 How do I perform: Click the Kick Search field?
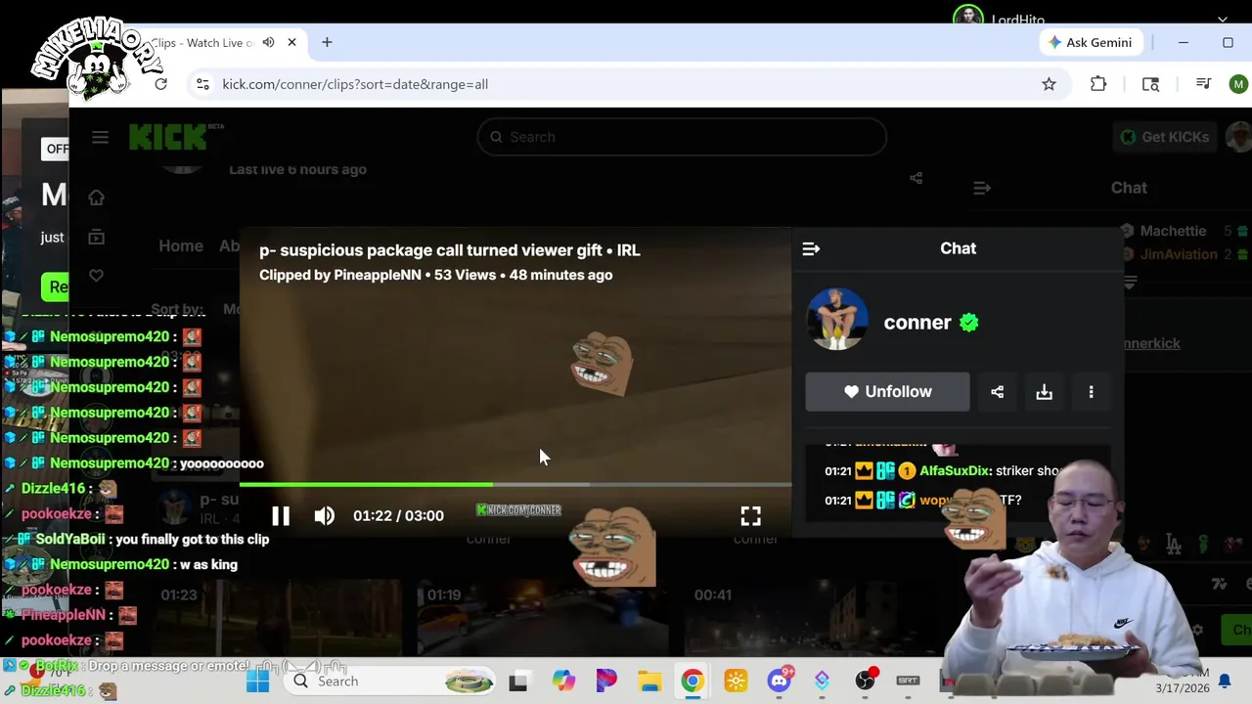coord(682,137)
